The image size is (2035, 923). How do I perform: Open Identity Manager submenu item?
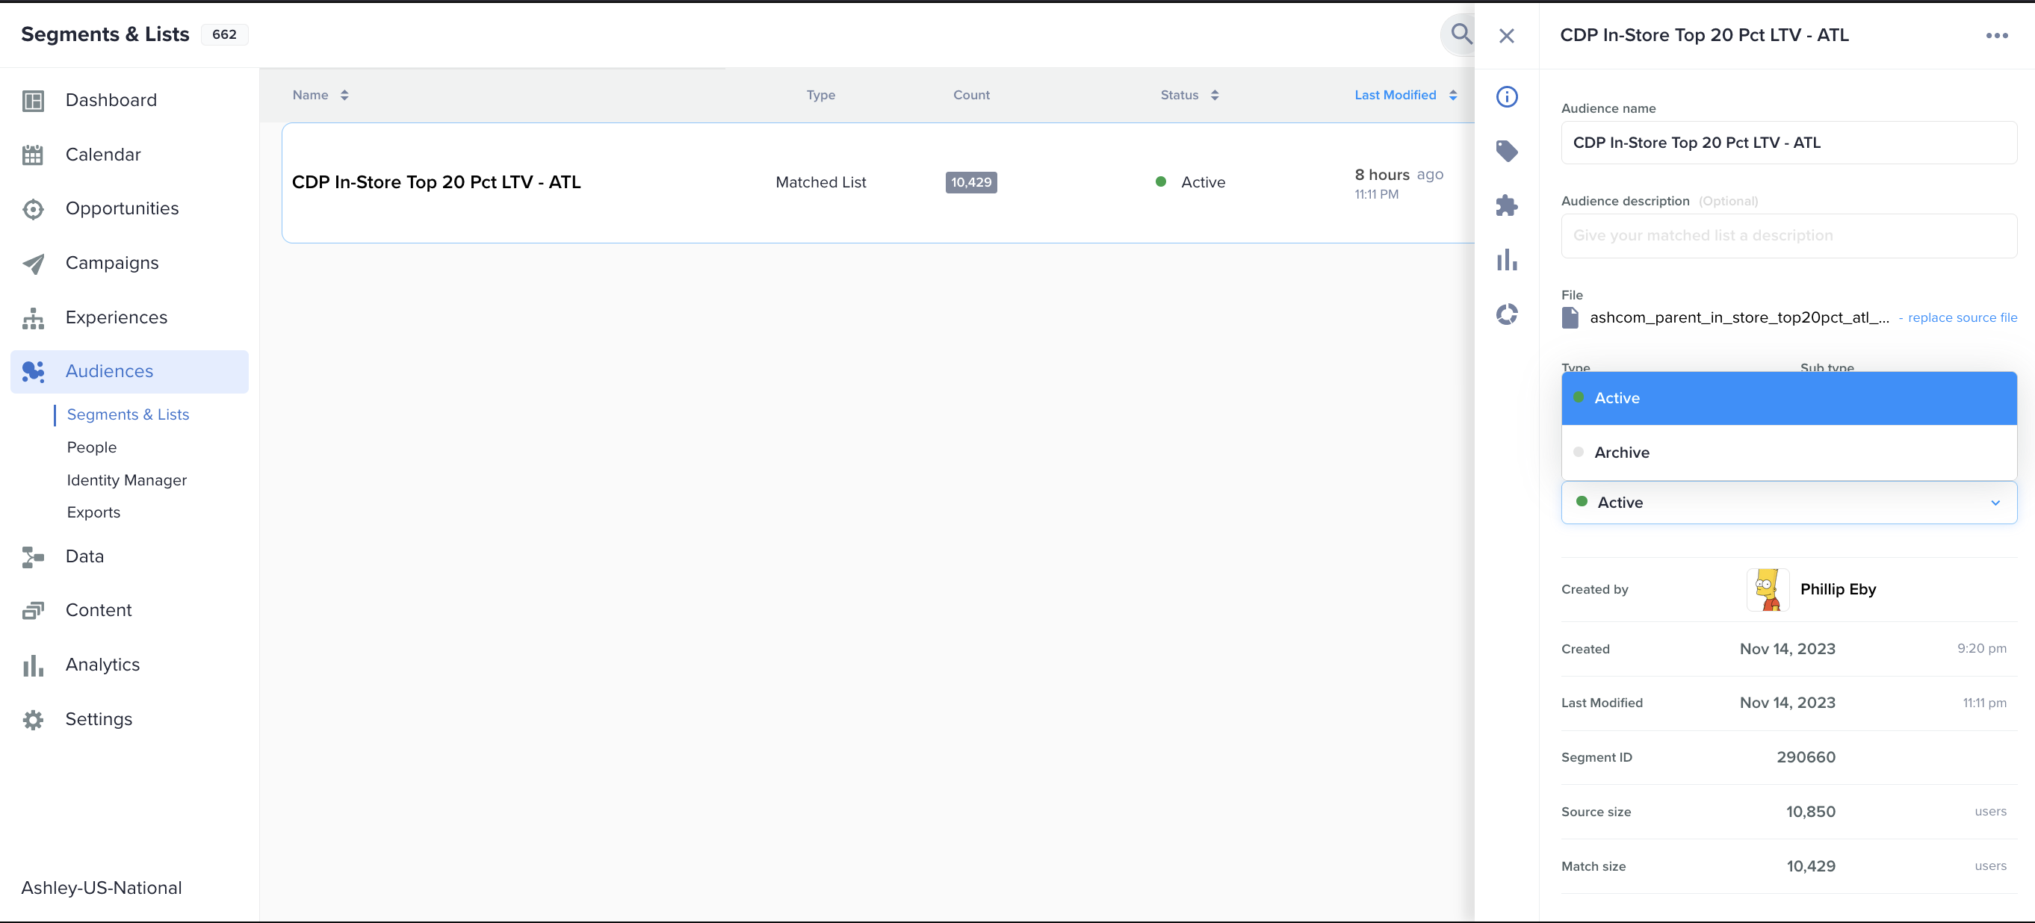point(126,480)
